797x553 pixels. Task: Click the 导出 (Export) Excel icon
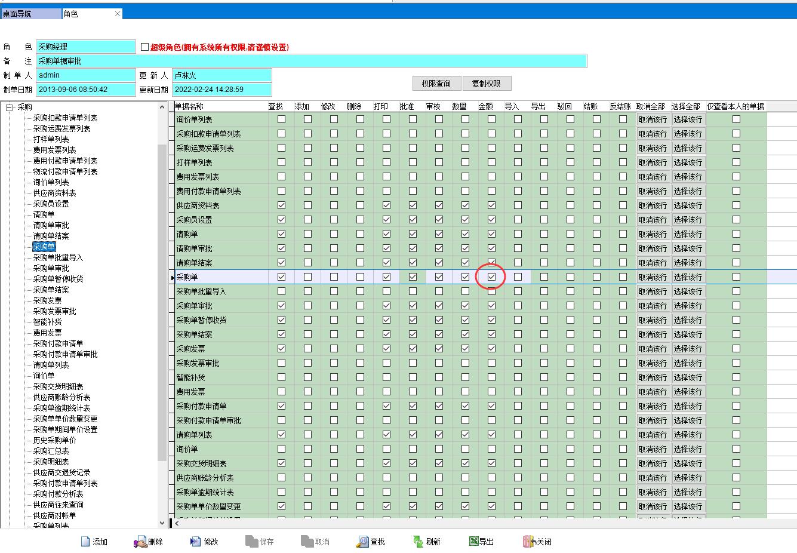coord(473,542)
